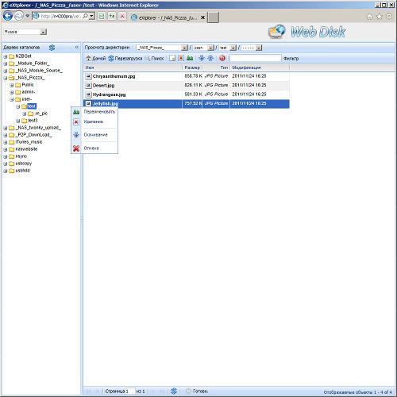The image size is (397, 397).
Task: Sort by the Размер column header
Action: click(192, 67)
